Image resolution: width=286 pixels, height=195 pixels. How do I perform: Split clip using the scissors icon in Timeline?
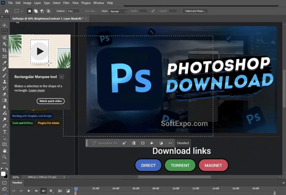point(60,191)
